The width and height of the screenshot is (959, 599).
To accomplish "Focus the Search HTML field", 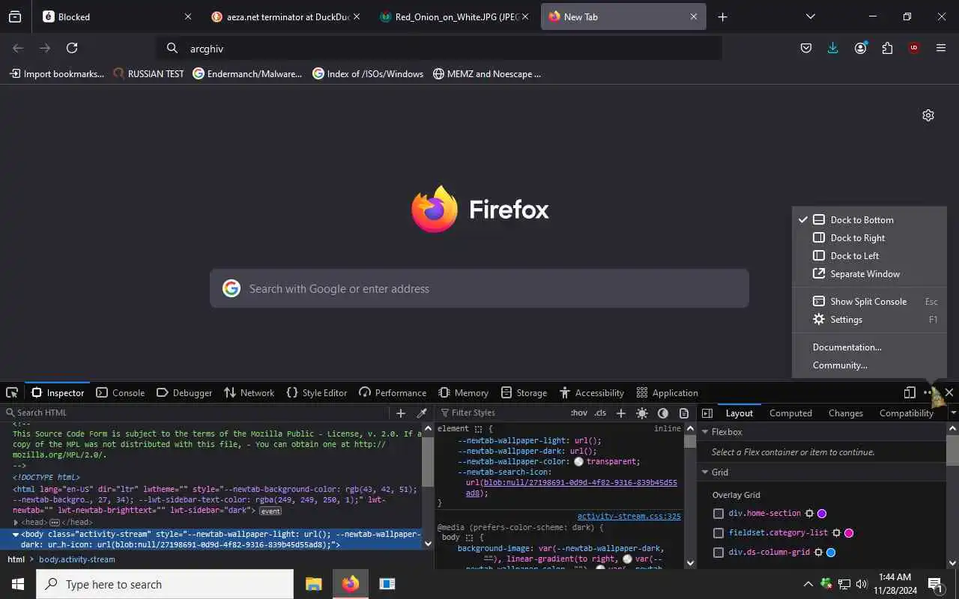I will [x=196, y=413].
